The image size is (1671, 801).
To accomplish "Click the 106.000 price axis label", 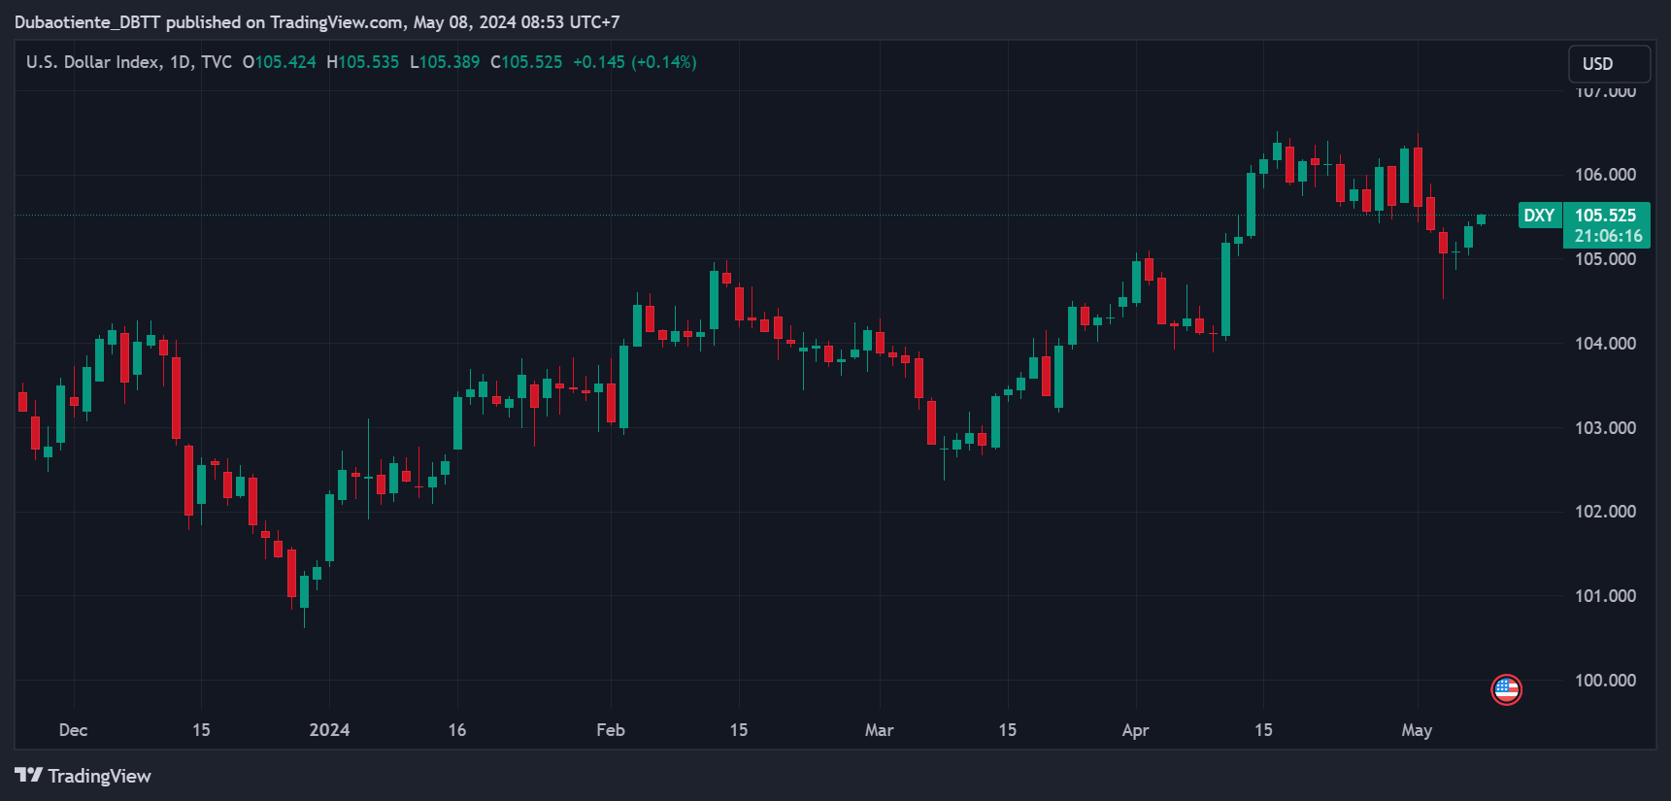I will [1606, 175].
